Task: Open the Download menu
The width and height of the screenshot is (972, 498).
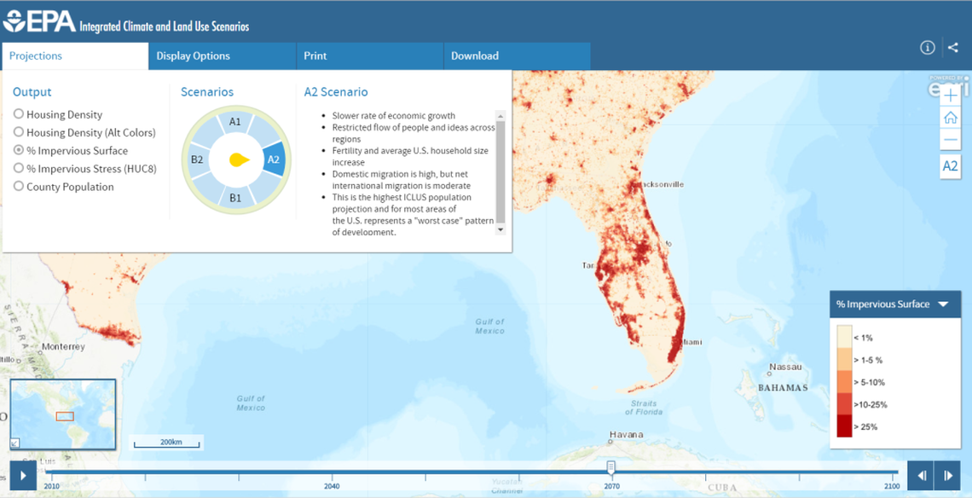Action: pos(475,55)
